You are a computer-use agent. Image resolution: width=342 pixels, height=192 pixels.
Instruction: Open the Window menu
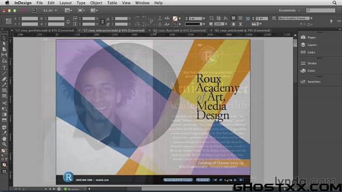pyautogui.click(x=142, y=3)
